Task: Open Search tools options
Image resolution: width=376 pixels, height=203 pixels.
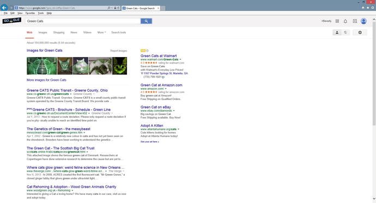Action: pyautogui.click(x=118, y=32)
